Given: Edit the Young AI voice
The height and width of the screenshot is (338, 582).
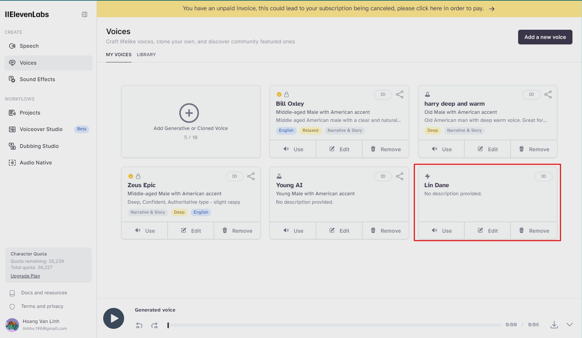Looking at the screenshot, I should [x=339, y=230].
